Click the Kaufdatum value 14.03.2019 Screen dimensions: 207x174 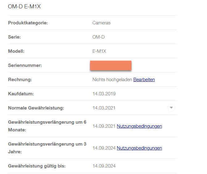click(104, 94)
